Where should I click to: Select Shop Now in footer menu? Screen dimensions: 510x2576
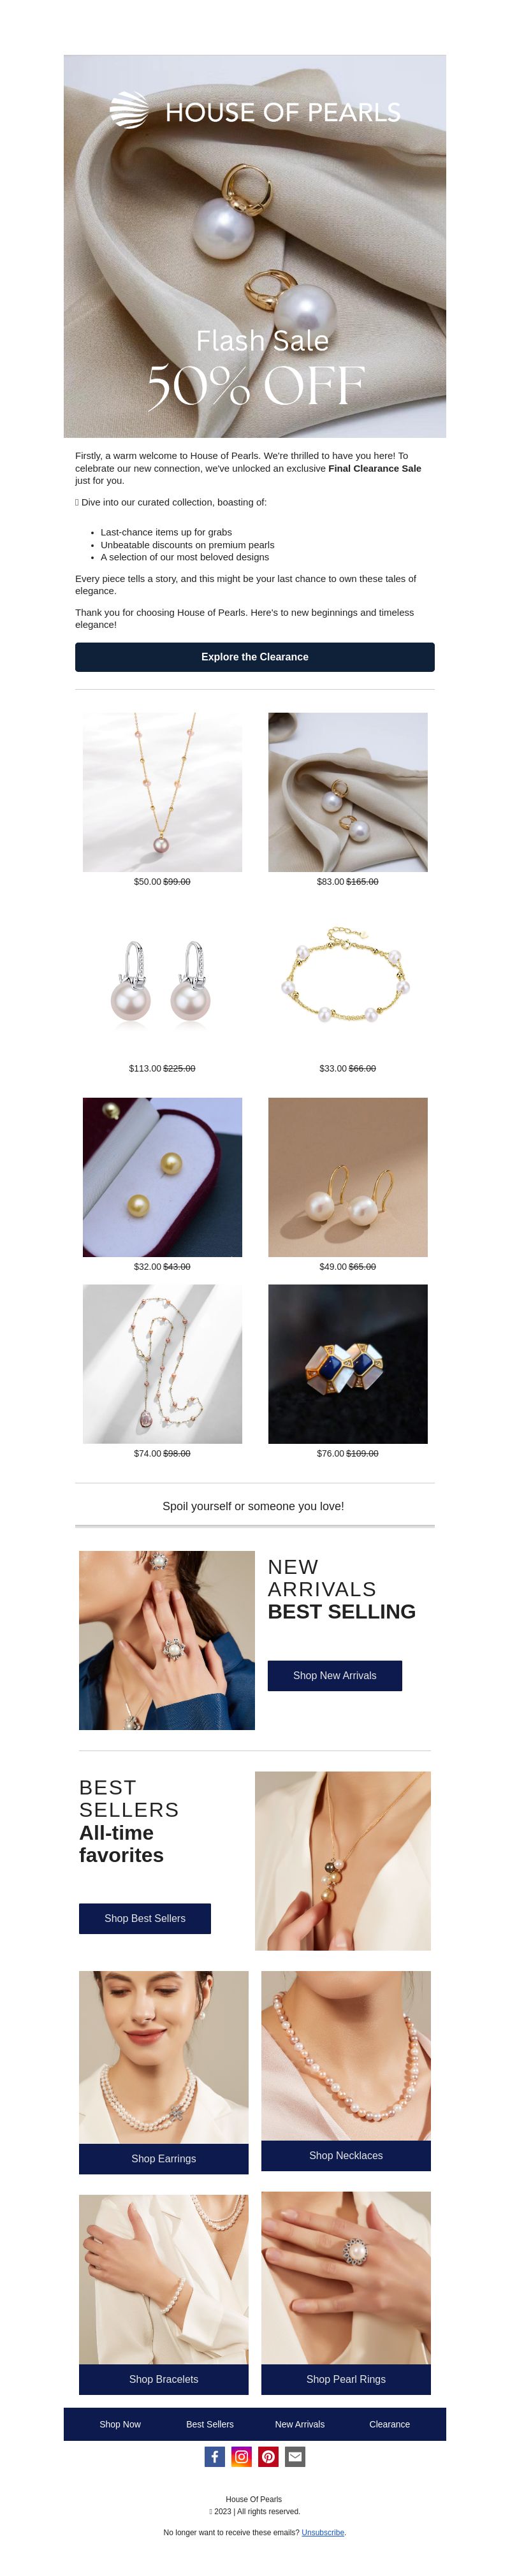pos(120,2424)
